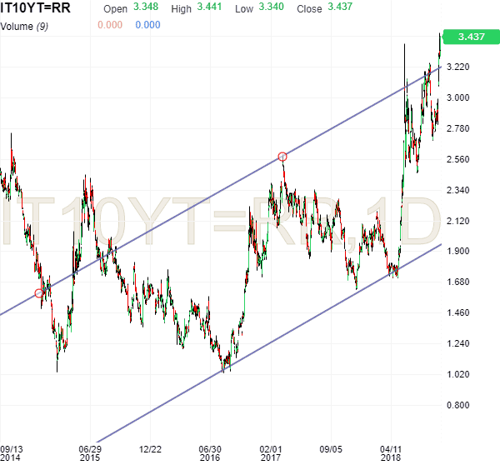Image resolution: width=500 pixels, height=465 pixels.
Task: Click the 09/13 2014 date label
Action: 12,452
